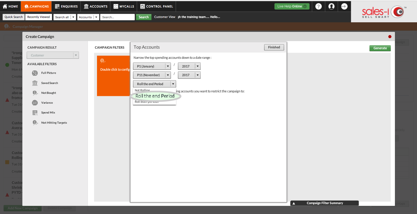Select the Recently Viewed button

(39, 17)
